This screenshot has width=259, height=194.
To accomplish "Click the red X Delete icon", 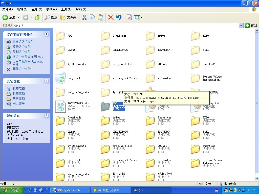I will (x=111, y=17).
